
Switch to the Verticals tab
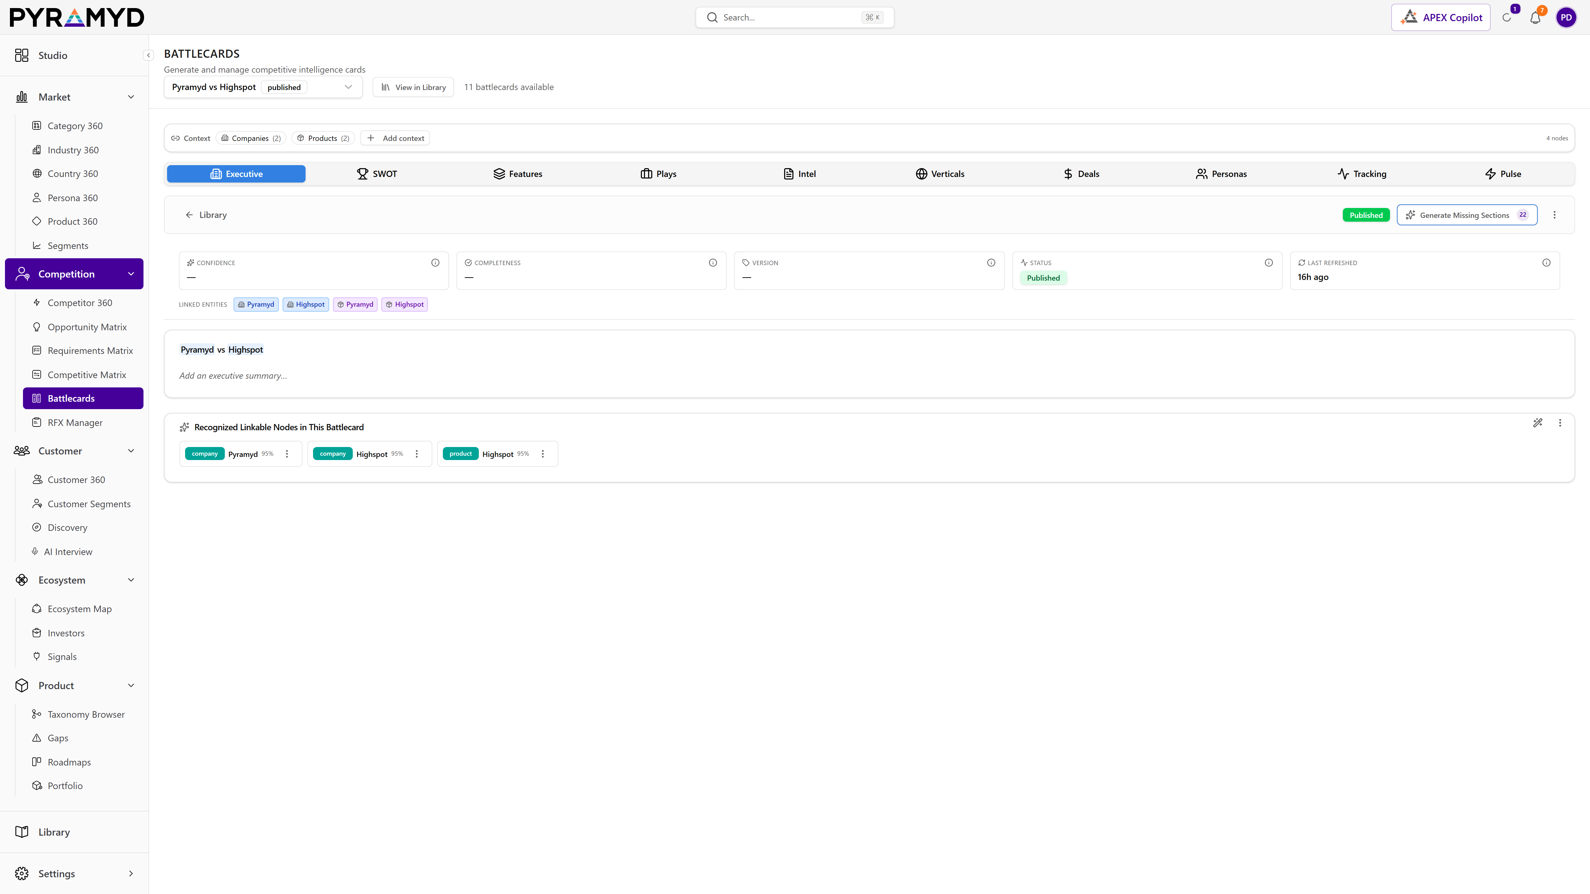coord(940,174)
